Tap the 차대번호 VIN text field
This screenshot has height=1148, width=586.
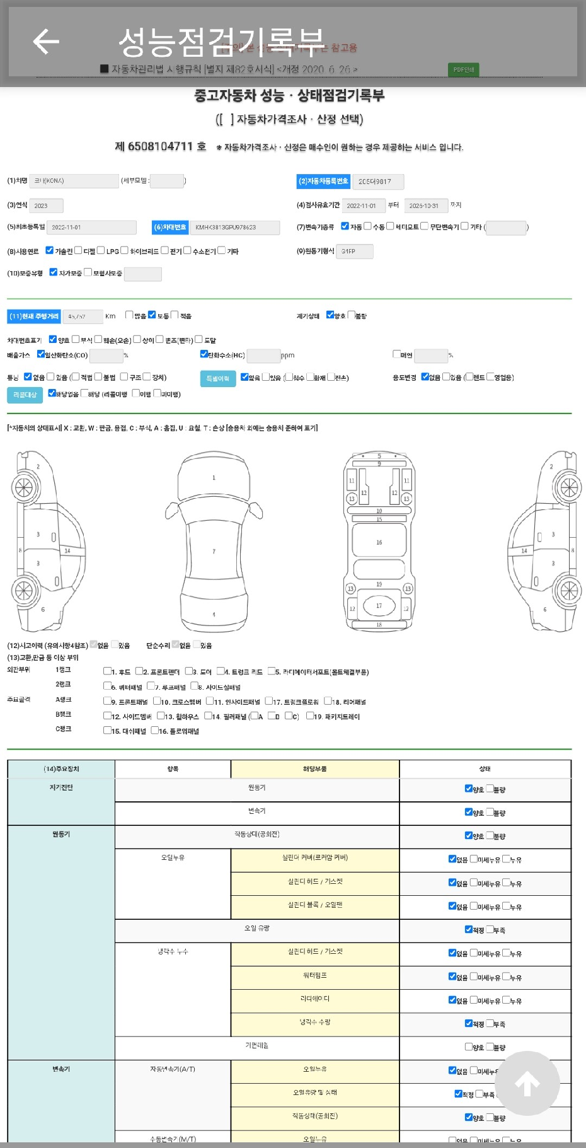click(x=235, y=228)
